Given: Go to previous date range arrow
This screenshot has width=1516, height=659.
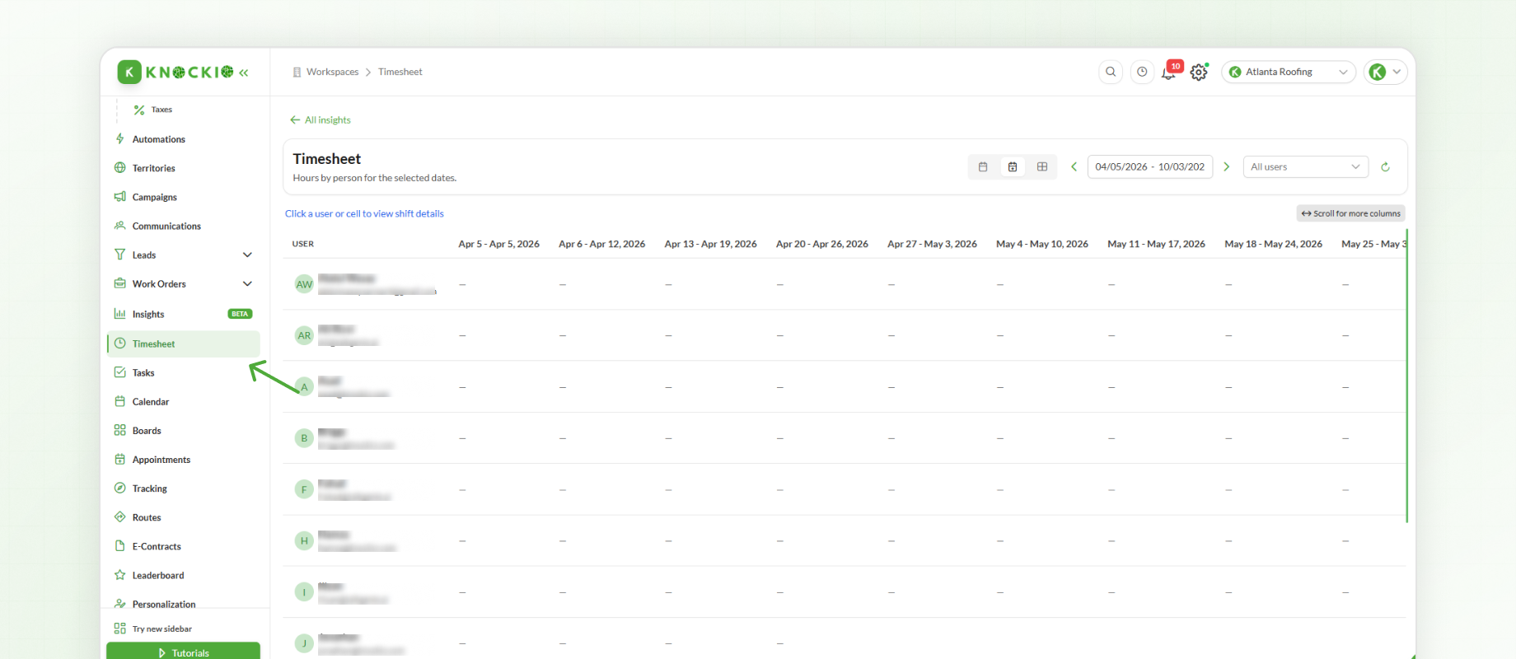Looking at the screenshot, I should pos(1074,166).
